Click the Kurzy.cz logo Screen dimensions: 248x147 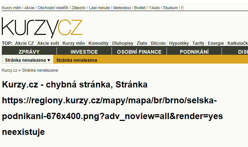point(42,28)
